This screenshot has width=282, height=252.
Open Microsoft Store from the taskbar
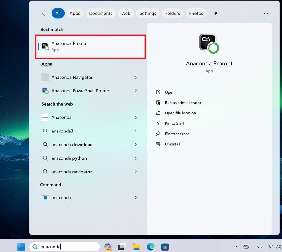(x=165, y=247)
